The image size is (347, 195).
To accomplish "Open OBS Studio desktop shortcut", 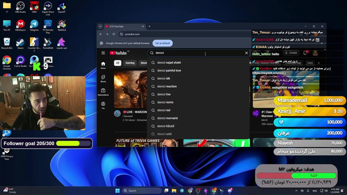I will pos(20,8).
